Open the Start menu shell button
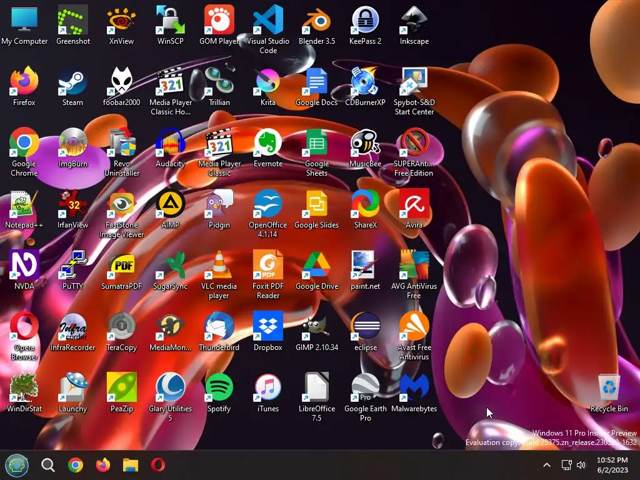The width and height of the screenshot is (640, 480). point(17,465)
